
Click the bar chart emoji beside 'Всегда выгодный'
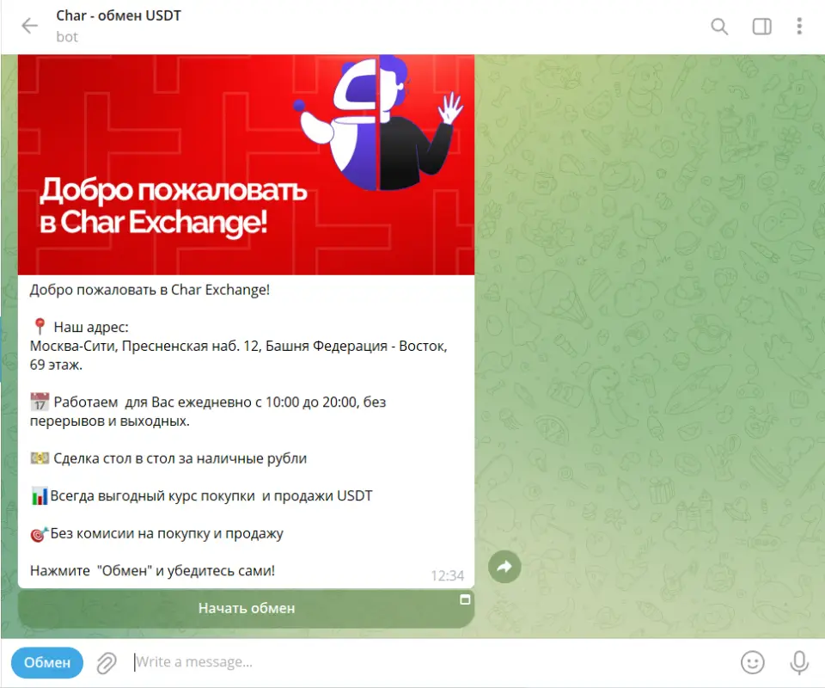click(40, 496)
